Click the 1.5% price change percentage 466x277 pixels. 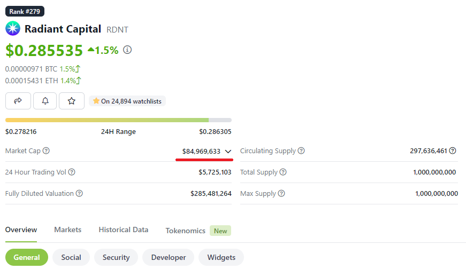pos(106,50)
